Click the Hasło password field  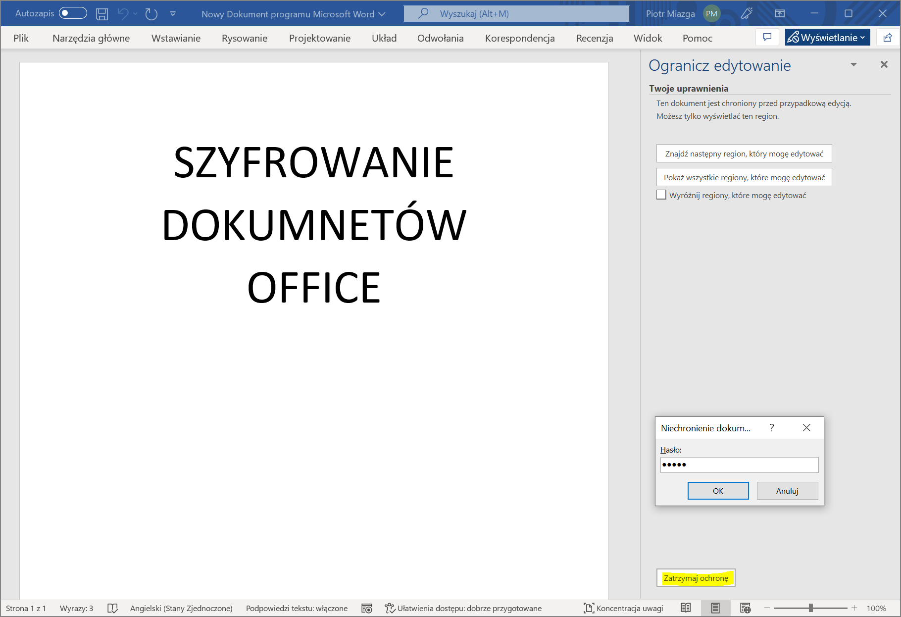739,464
